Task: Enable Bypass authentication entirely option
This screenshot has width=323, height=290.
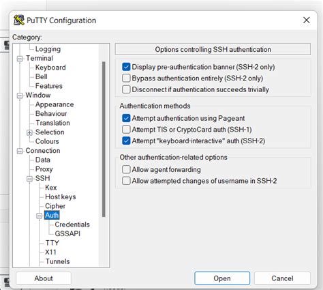Action: [x=126, y=78]
